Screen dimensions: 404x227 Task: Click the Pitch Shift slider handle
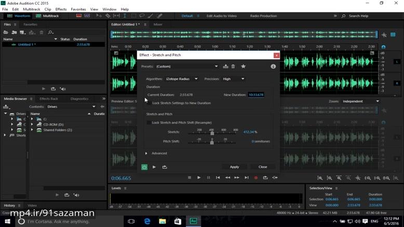click(x=212, y=142)
